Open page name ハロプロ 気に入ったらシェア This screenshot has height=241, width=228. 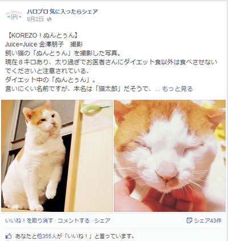[62, 11]
